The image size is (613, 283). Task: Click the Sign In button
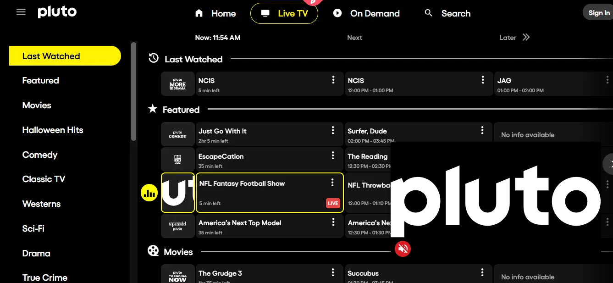pyautogui.click(x=599, y=12)
